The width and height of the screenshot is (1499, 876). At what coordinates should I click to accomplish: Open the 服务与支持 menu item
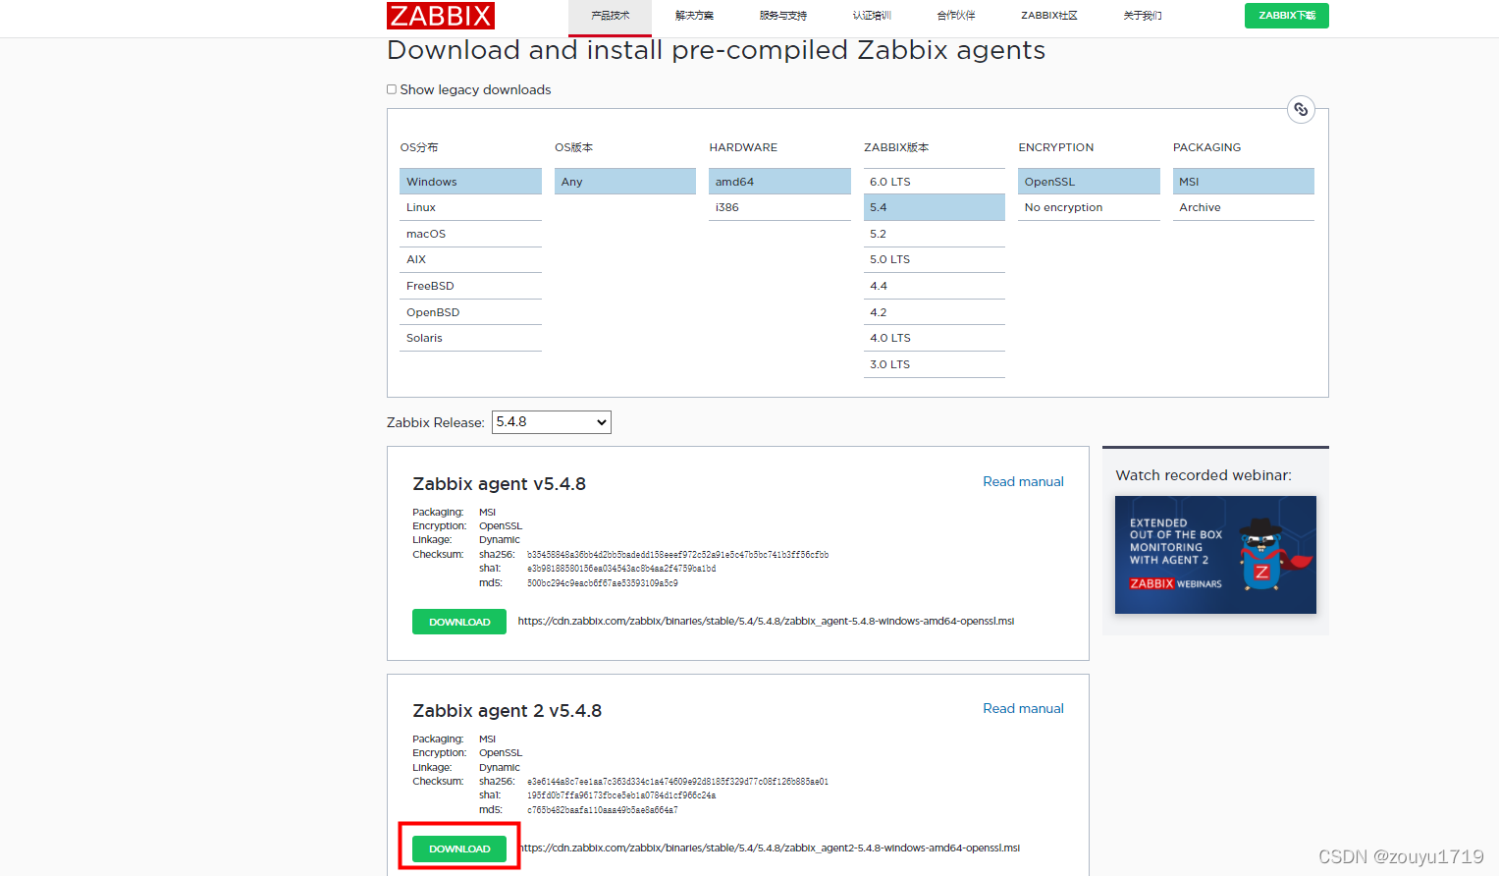[782, 16]
